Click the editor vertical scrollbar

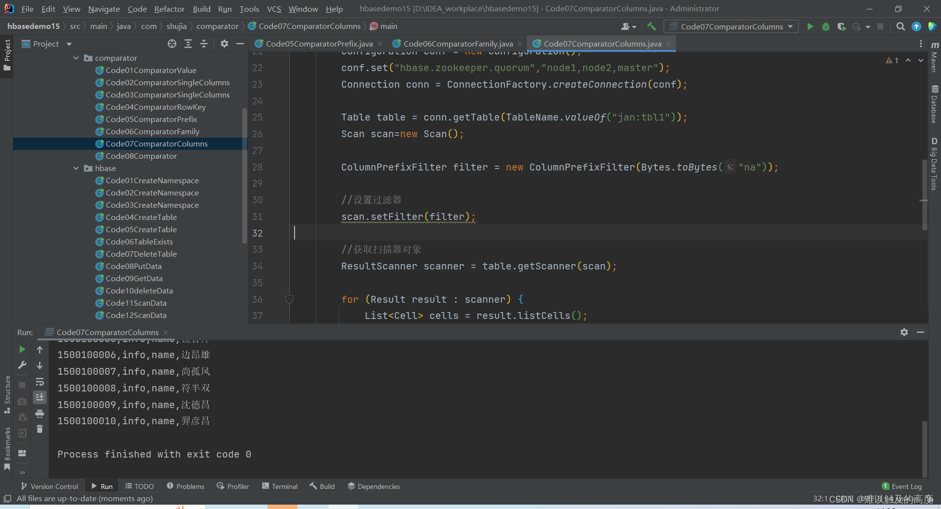[x=925, y=195]
